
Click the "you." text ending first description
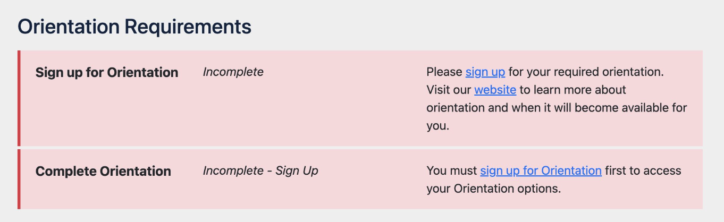pos(437,126)
